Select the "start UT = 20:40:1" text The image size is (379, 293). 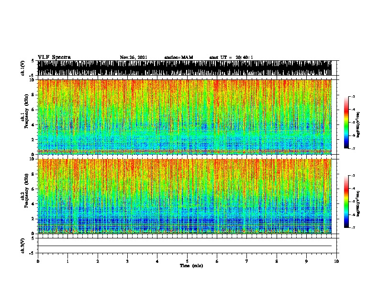coord(231,57)
